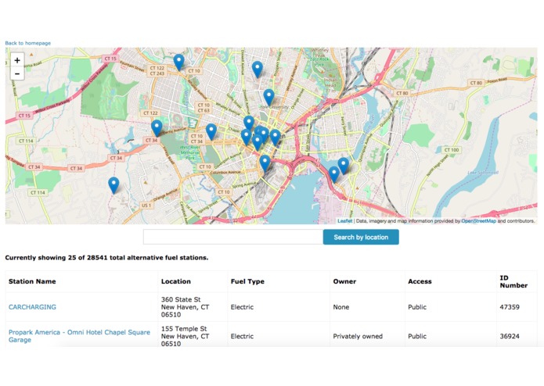The image size is (544, 386).
Task: Select the 155 Temple St address cell
Action: point(193,336)
